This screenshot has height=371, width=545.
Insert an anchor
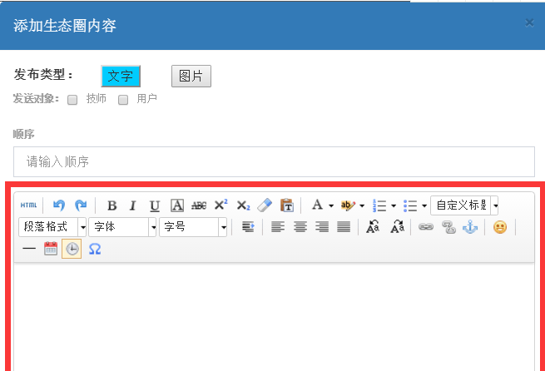pos(470,227)
